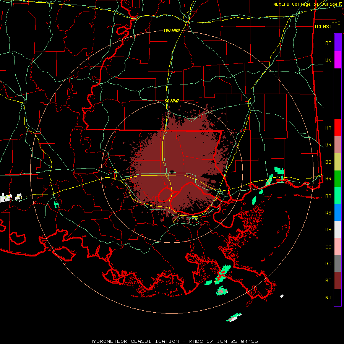This screenshot has width=344, height=344.
Task: Select the dark green HR legend swatch
Action: tap(338, 178)
